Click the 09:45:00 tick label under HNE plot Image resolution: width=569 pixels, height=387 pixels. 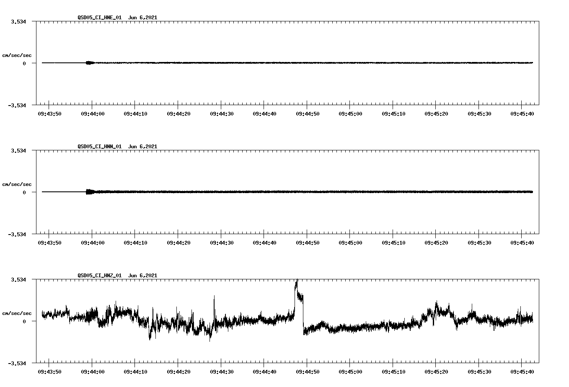pos(350,114)
